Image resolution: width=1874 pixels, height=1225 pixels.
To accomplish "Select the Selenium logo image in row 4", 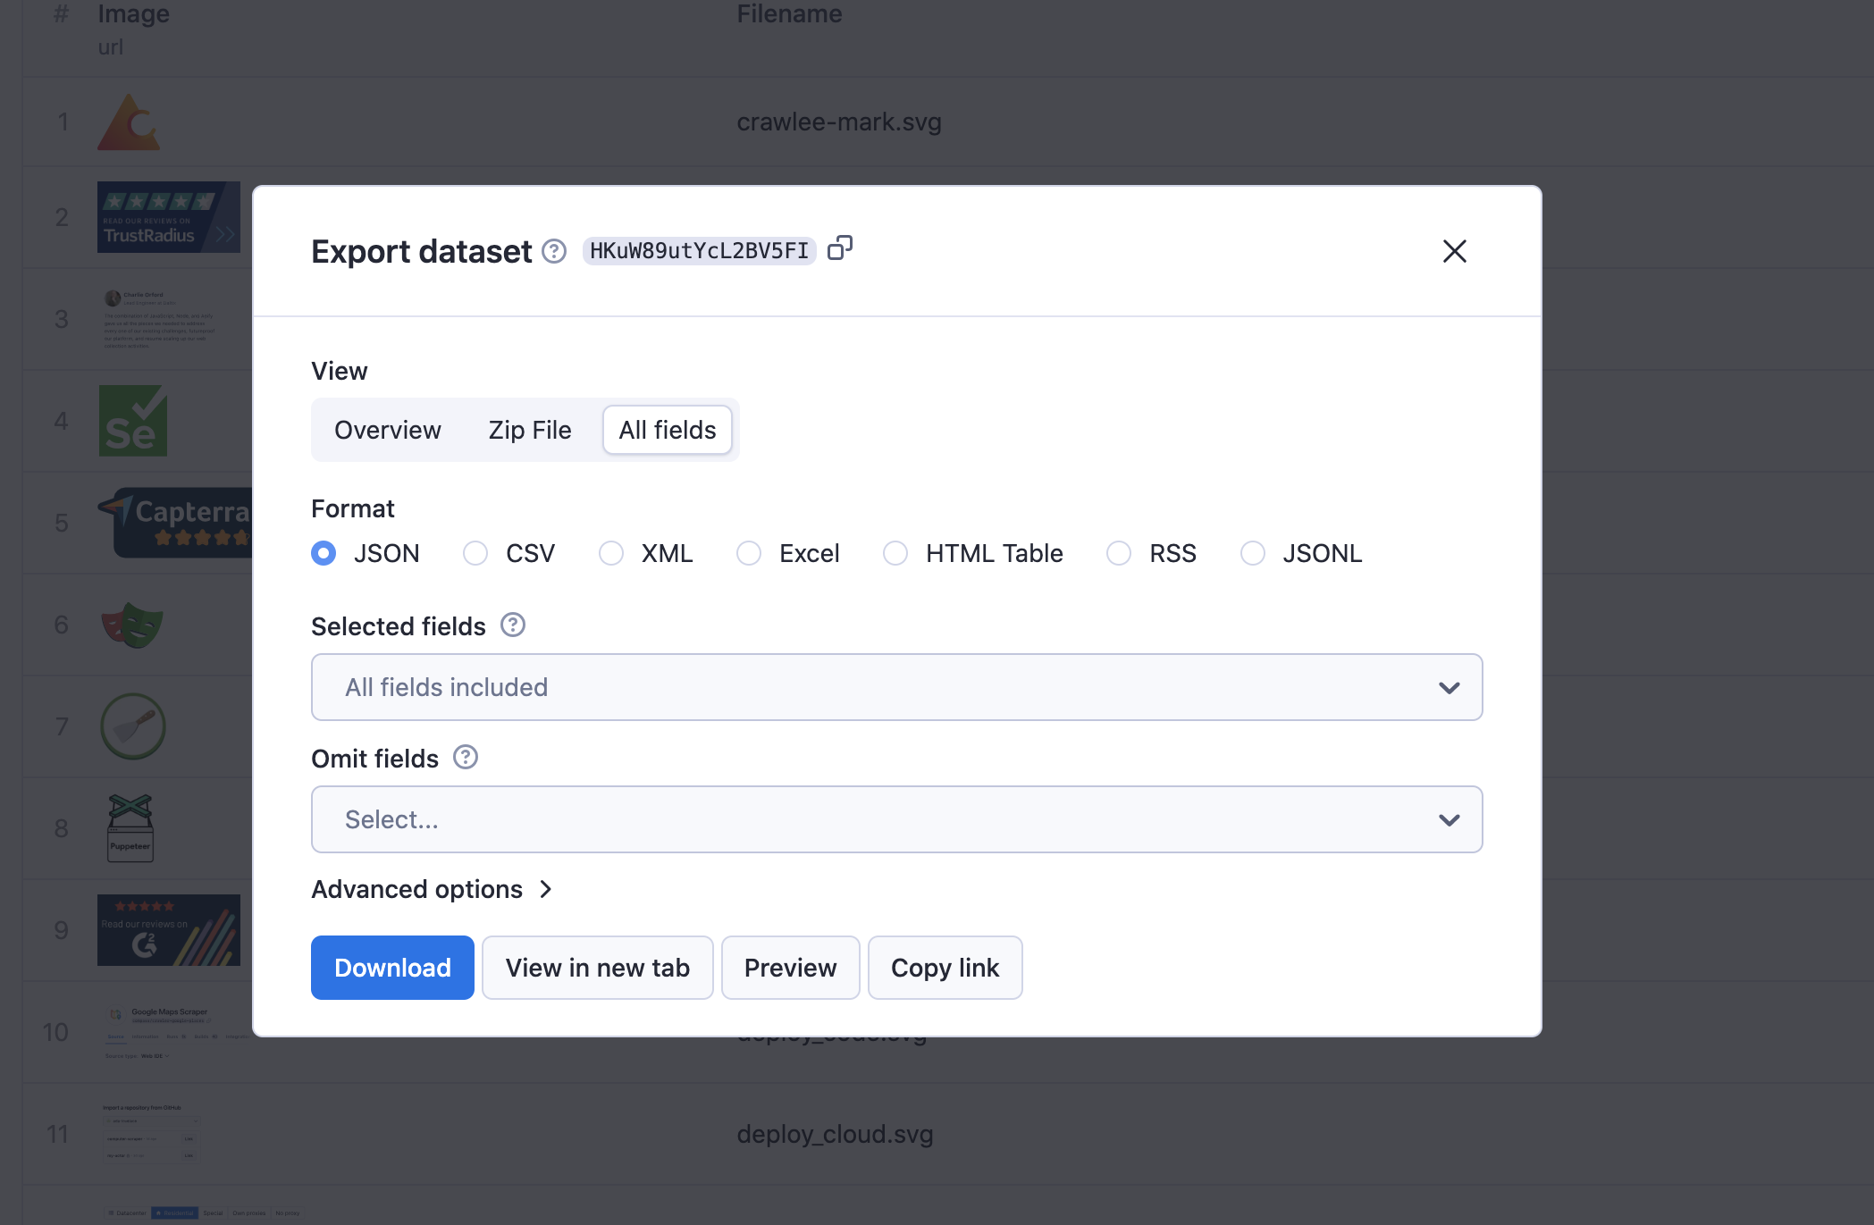I will pos(133,420).
